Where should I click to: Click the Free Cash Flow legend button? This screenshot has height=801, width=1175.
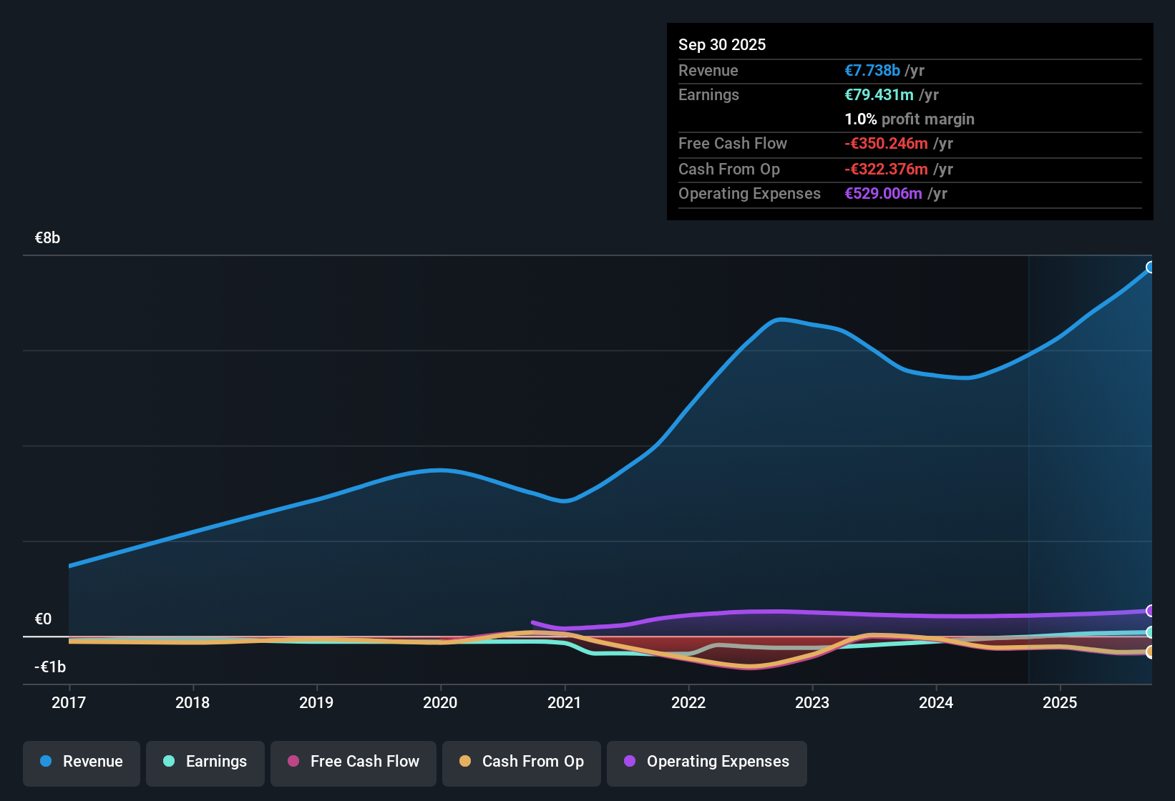click(353, 762)
